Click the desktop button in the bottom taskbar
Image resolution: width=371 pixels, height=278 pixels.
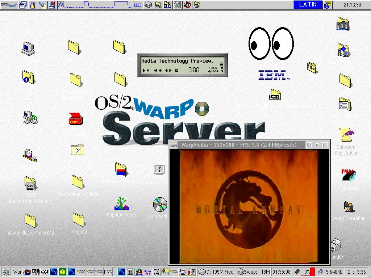[x=5, y=272]
